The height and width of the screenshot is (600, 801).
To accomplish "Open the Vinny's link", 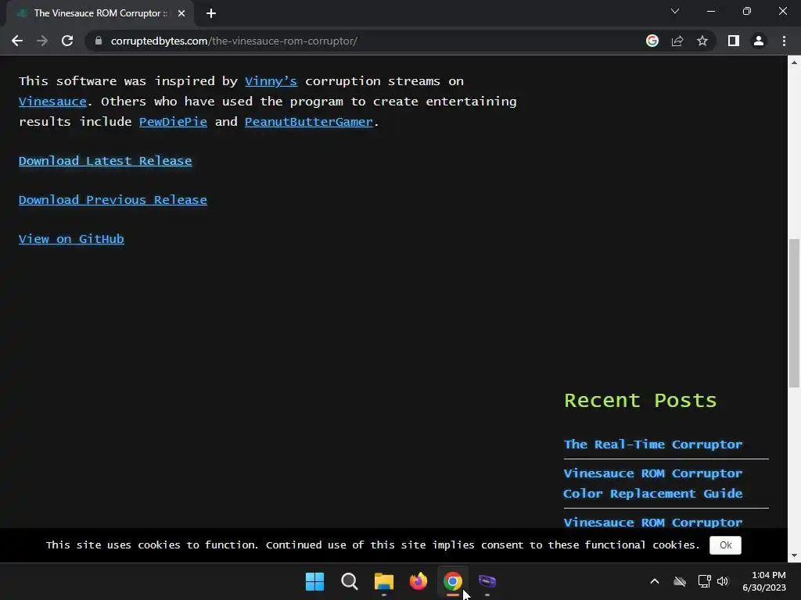I will pos(271,81).
